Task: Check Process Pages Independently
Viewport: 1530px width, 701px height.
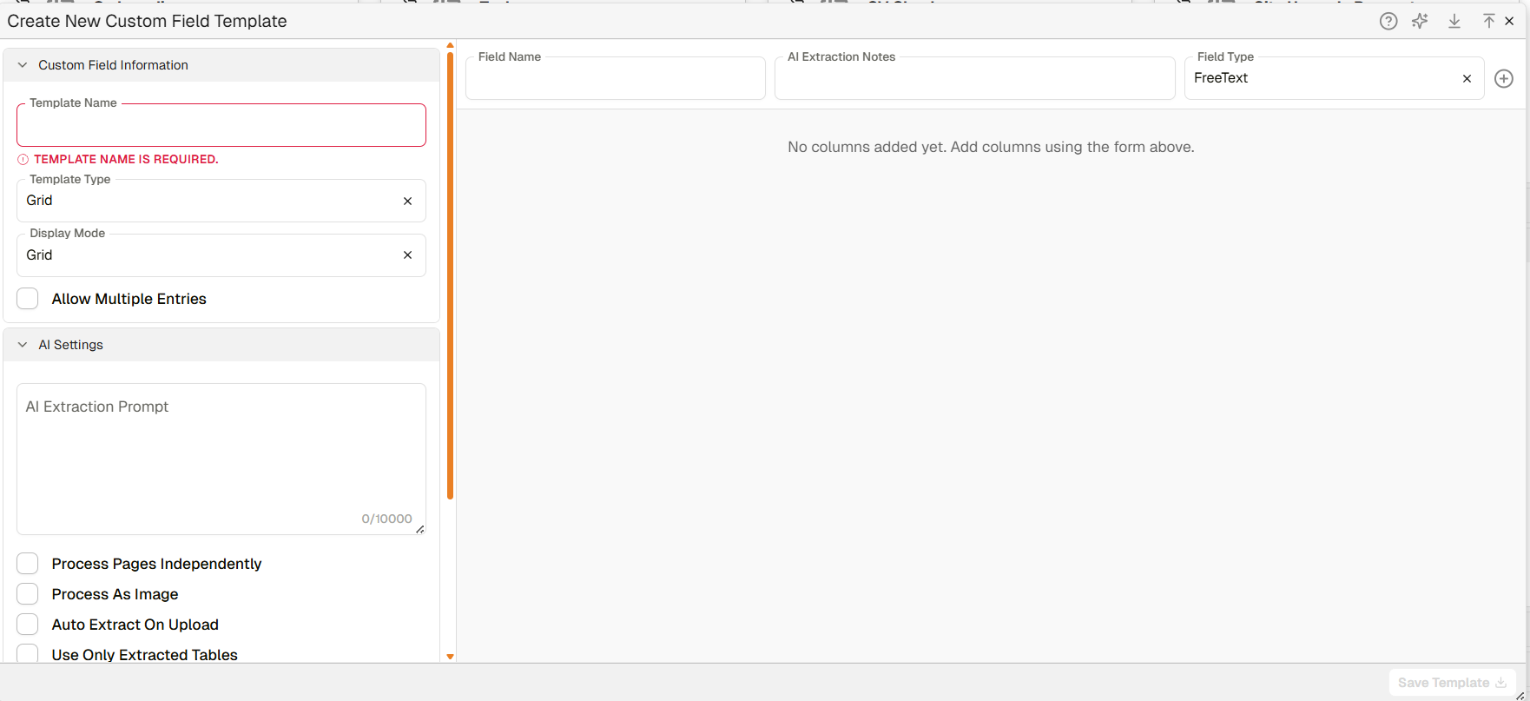Action: tap(28, 564)
